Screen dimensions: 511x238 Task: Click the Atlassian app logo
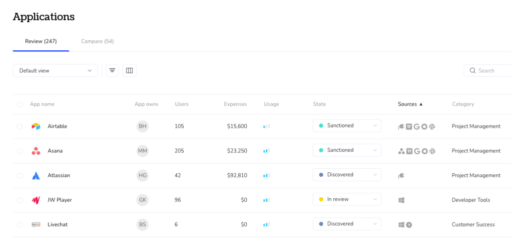pyautogui.click(x=35, y=175)
